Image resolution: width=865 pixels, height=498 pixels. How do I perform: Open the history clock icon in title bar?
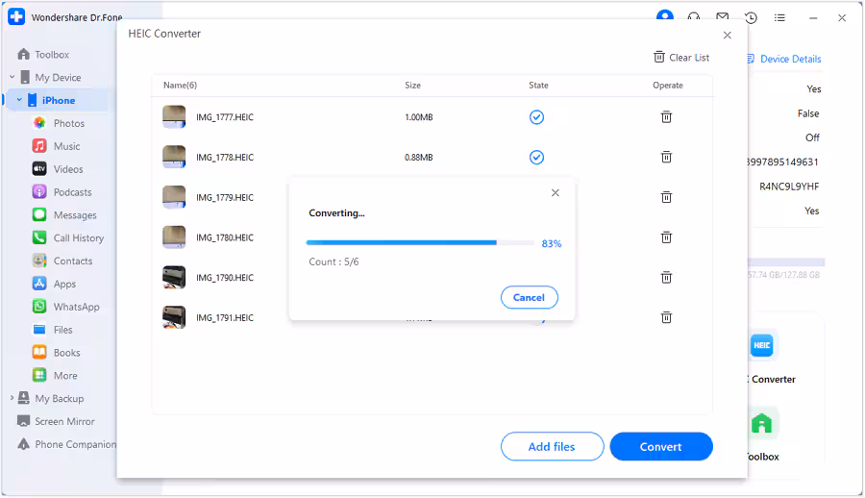tap(751, 18)
